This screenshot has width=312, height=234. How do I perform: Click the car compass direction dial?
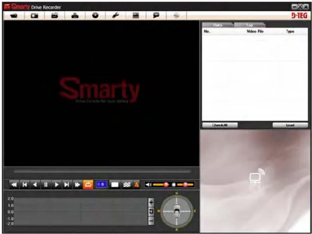[x=177, y=211]
